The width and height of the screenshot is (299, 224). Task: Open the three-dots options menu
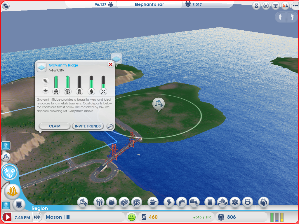pyautogui.click(x=295, y=6)
